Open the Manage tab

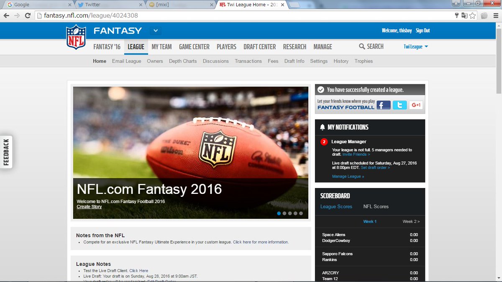[323, 47]
